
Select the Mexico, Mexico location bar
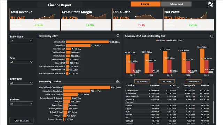pyautogui.click(x=66, y=109)
